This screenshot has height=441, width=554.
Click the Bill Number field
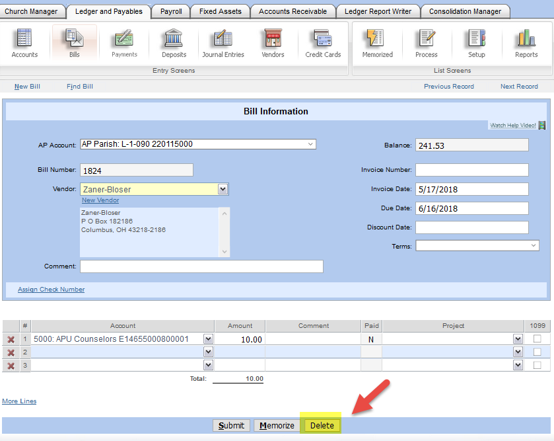tap(137, 170)
